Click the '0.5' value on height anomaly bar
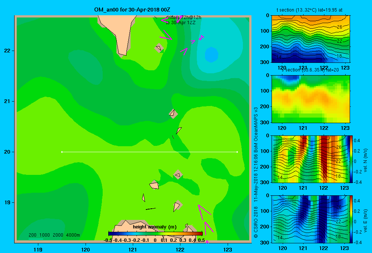 (x=201, y=240)
